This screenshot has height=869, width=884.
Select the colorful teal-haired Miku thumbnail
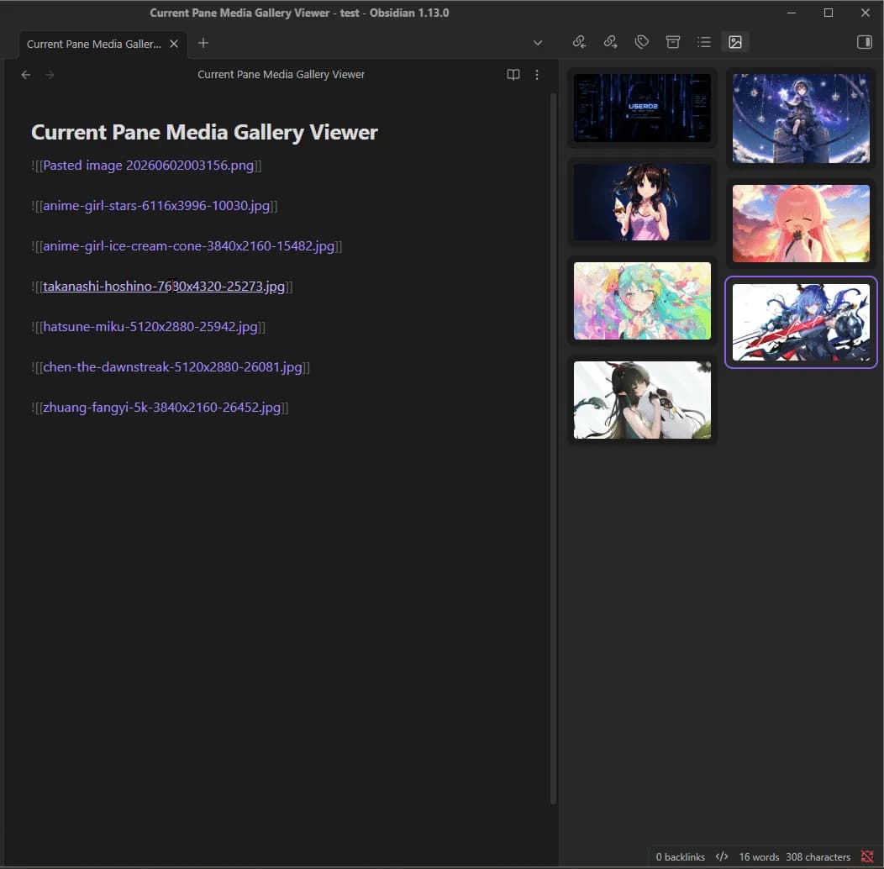[642, 301]
